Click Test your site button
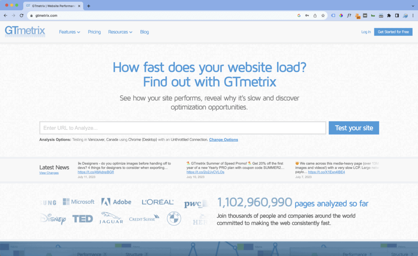 coord(354,128)
